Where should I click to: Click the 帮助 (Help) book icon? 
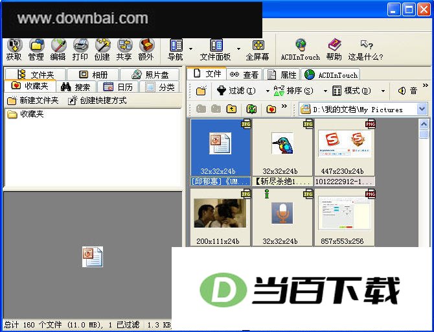pyautogui.click(x=334, y=50)
